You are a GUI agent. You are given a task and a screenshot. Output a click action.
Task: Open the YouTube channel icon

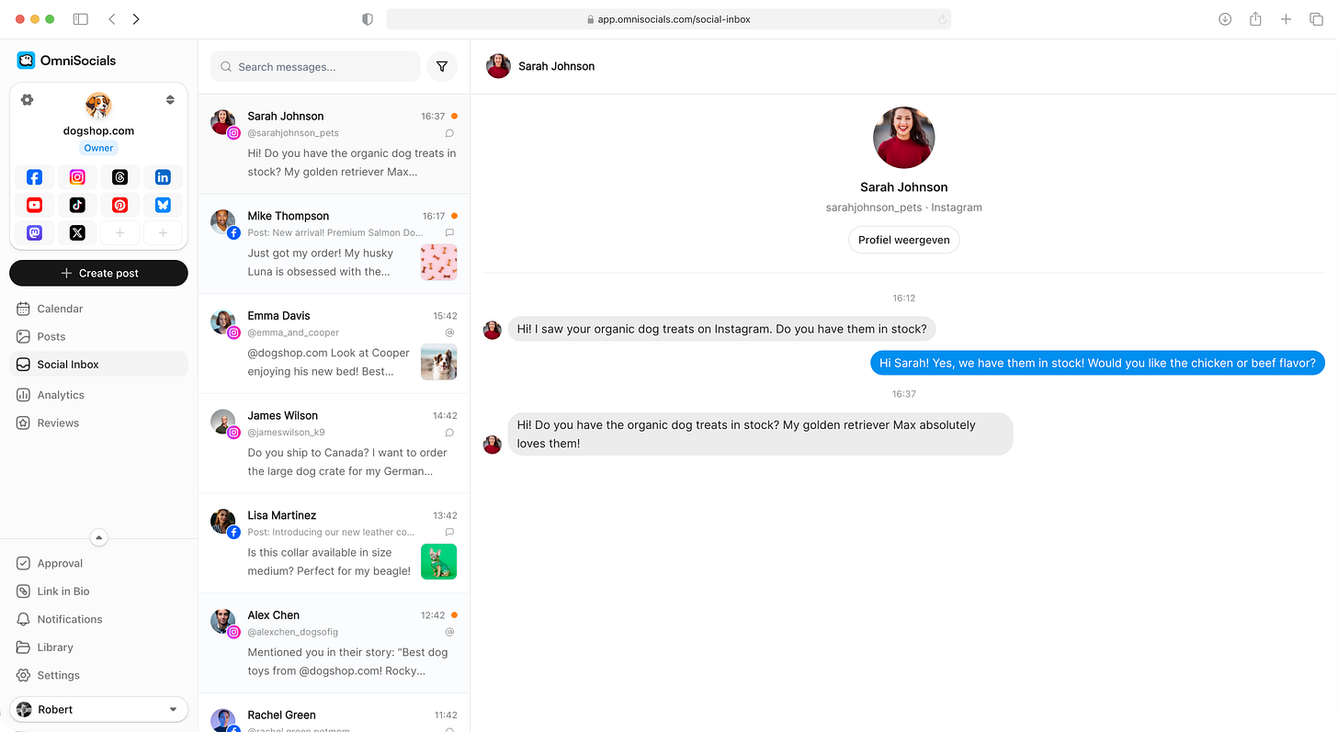coord(34,205)
